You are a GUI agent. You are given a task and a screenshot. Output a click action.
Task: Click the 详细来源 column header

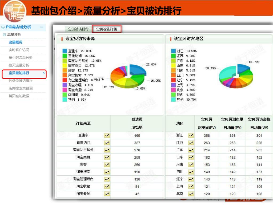(x=83, y=123)
